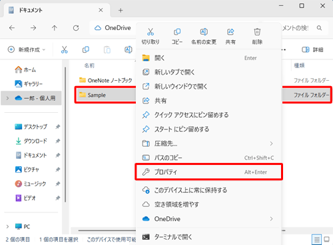Screen dimensions: 333x245
Task: Choose パスのコピー menu item
Action: pos(208,158)
